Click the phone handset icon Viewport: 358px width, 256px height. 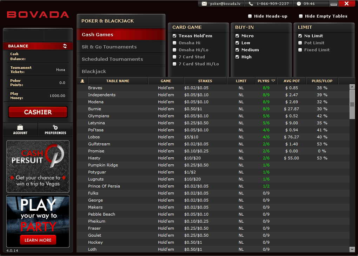[x=251, y=4]
